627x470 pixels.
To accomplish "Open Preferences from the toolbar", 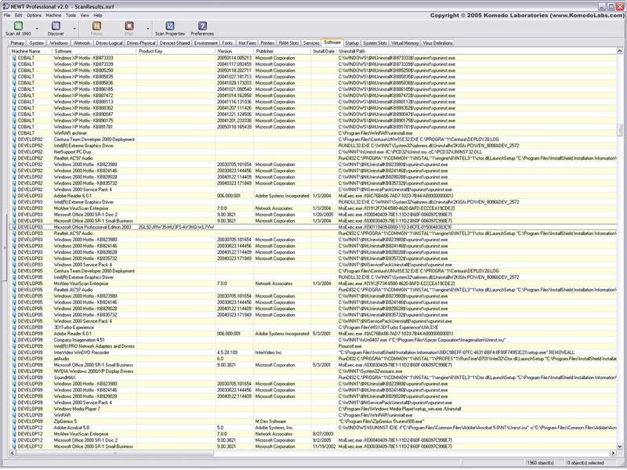I will pyautogui.click(x=202, y=27).
